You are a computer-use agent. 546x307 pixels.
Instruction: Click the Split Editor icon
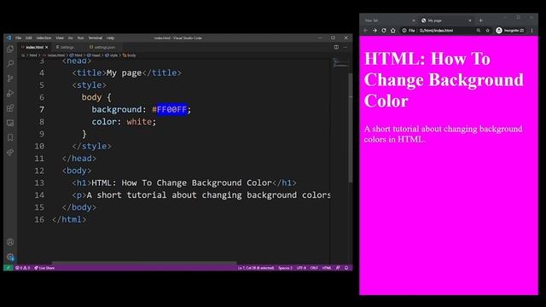336,47
